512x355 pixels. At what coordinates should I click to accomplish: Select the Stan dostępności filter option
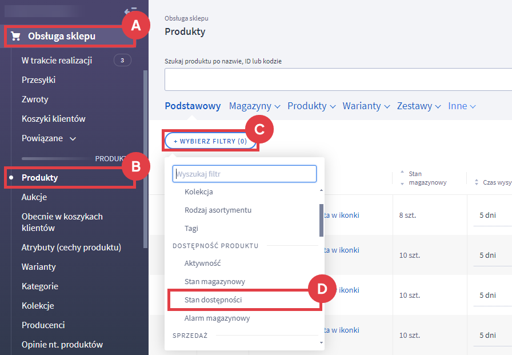click(x=217, y=300)
